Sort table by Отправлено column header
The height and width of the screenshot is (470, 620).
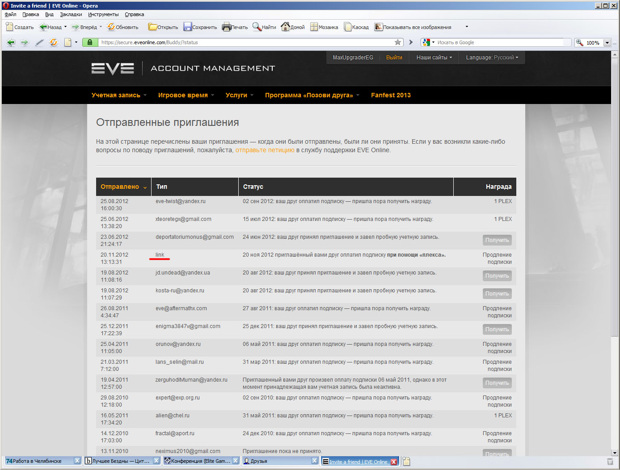(120, 187)
